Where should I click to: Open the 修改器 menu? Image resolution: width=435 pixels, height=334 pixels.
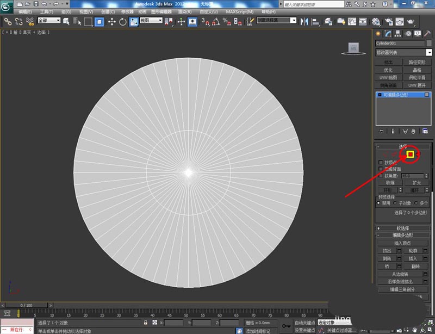[x=127, y=11]
